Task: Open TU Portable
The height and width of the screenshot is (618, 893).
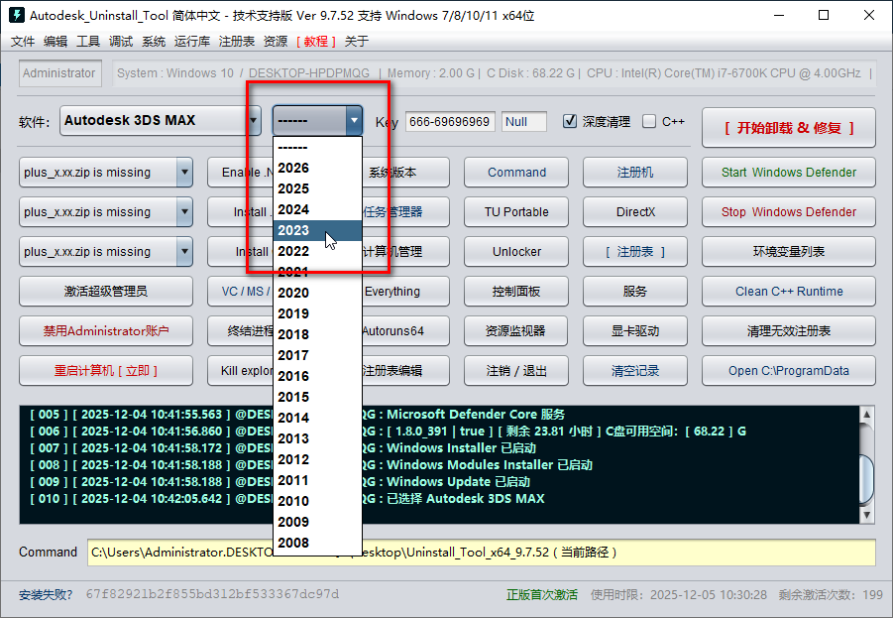Action: click(516, 212)
